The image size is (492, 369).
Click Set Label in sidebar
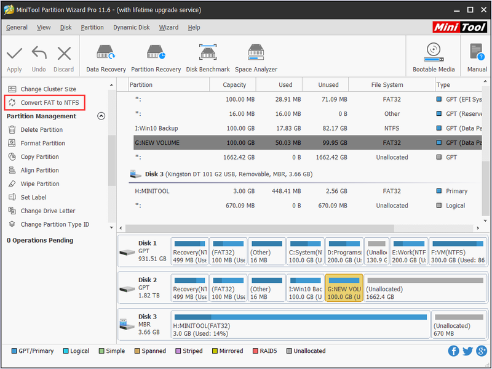pyautogui.click(x=27, y=197)
